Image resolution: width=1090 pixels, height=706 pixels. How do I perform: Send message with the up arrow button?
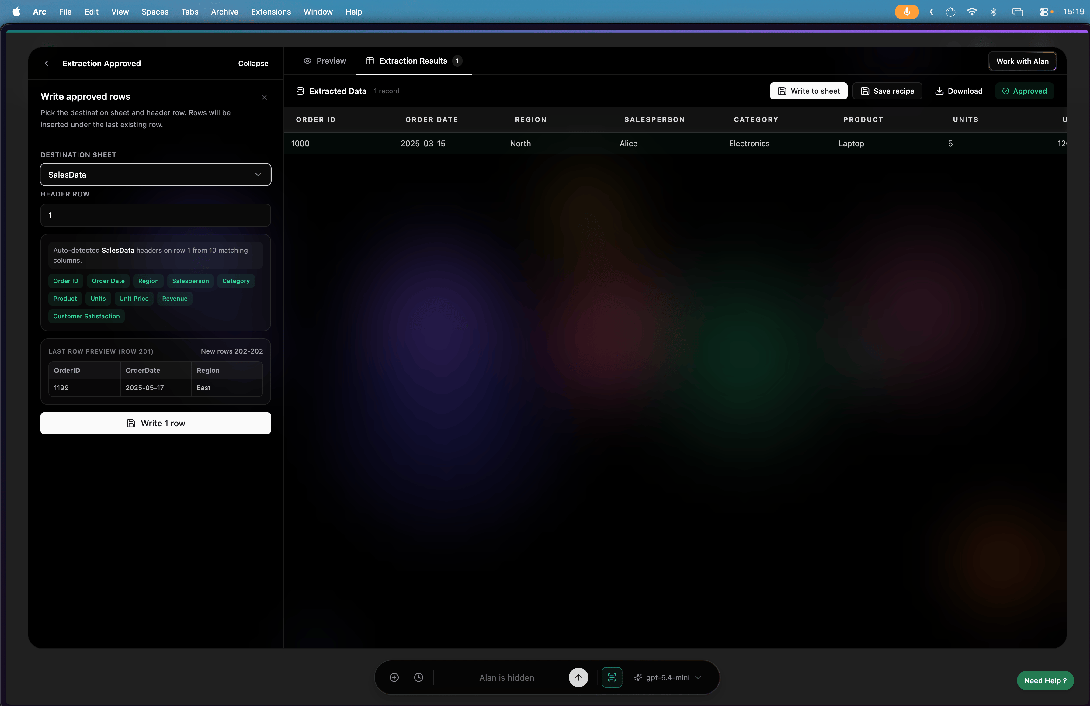[x=578, y=678]
